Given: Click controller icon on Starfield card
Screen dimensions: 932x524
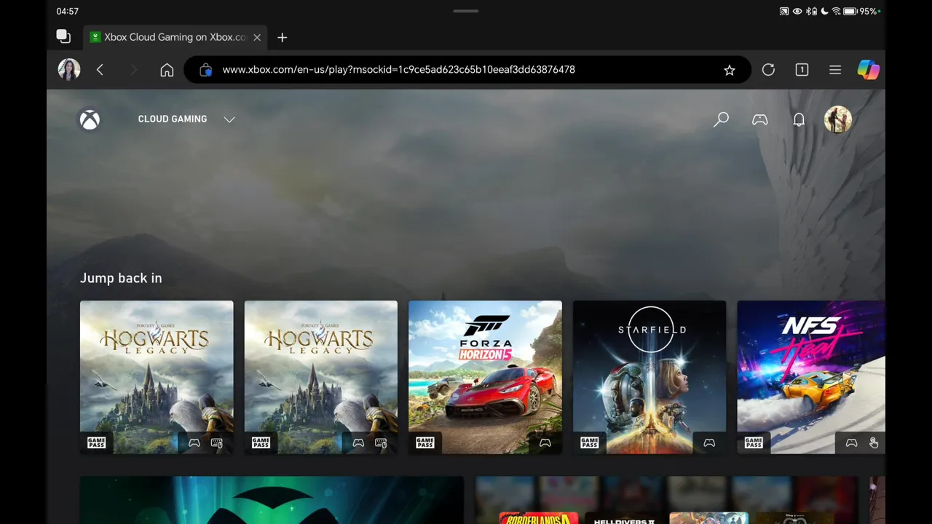Looking at the screenshot, I should [x=709, y=442].
